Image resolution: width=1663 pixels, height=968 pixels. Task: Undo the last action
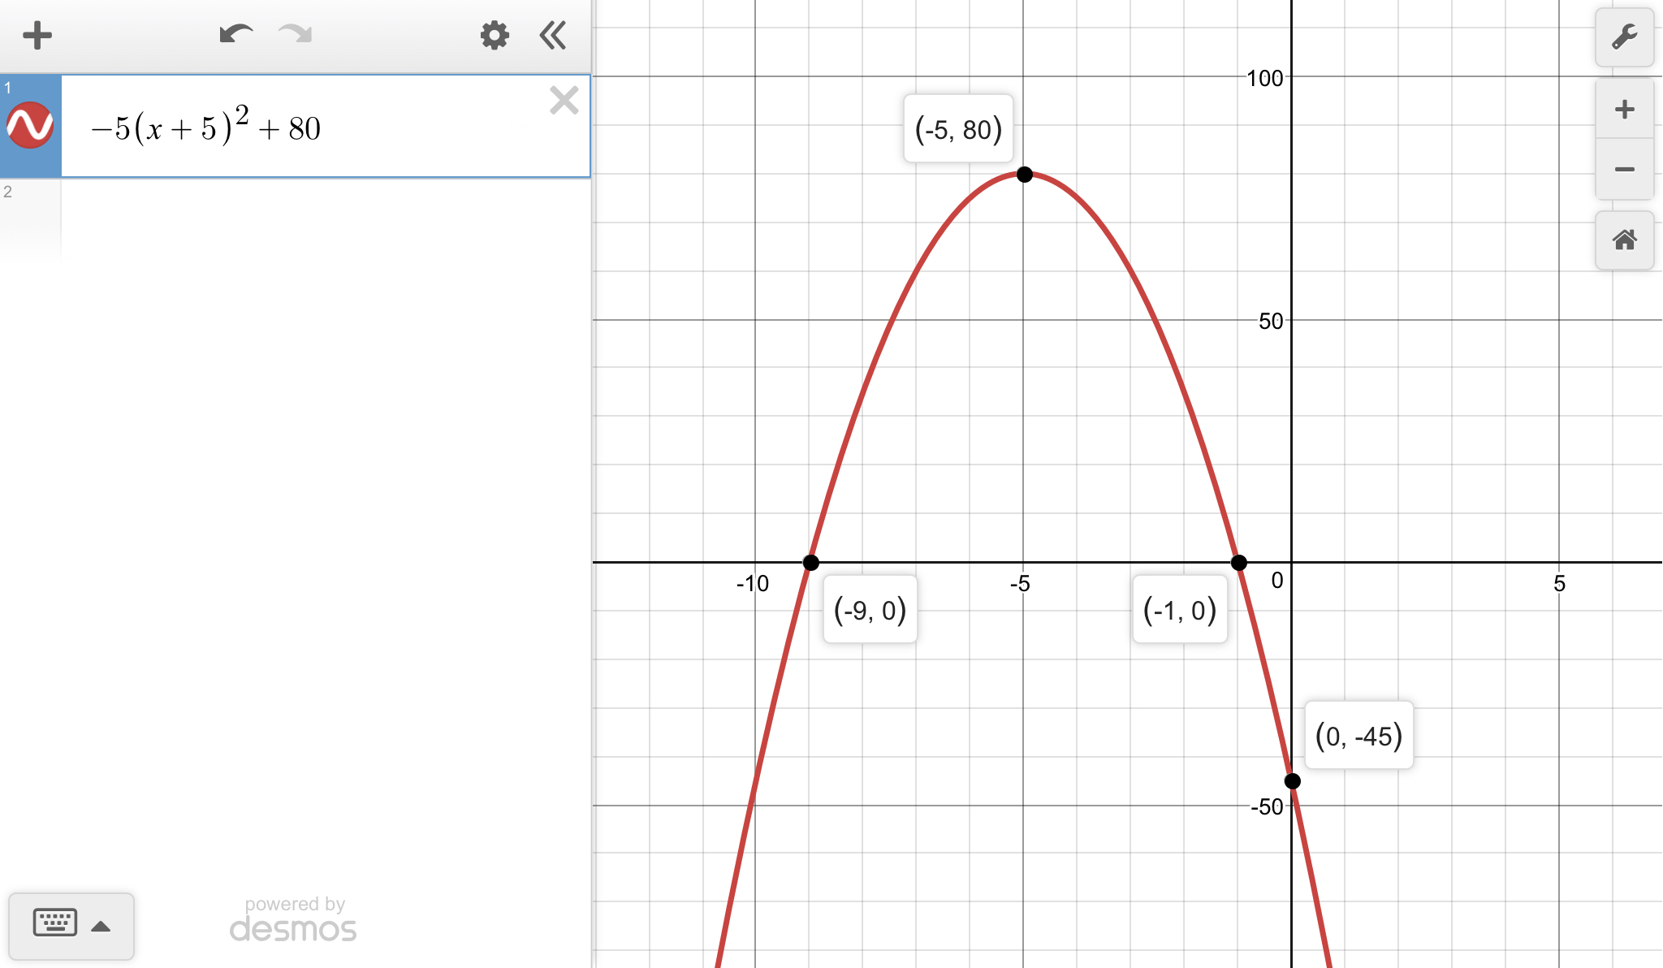pyautogui.click(x=235, y=35)
